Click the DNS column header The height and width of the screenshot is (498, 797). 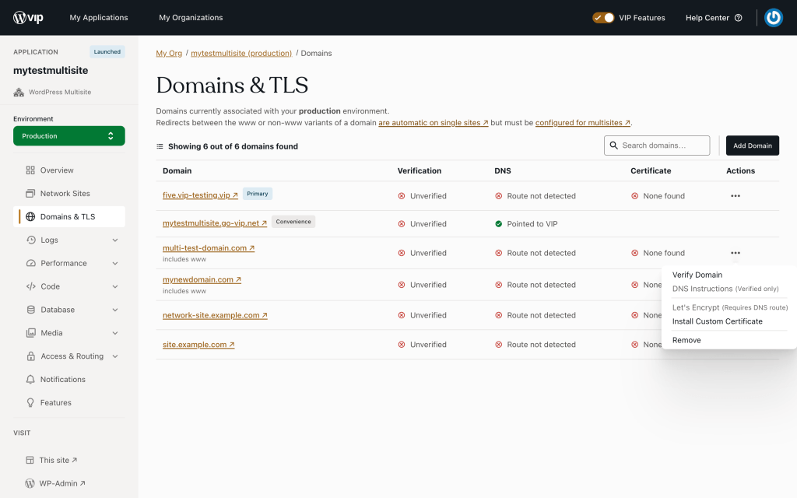[x=502, y=170]
